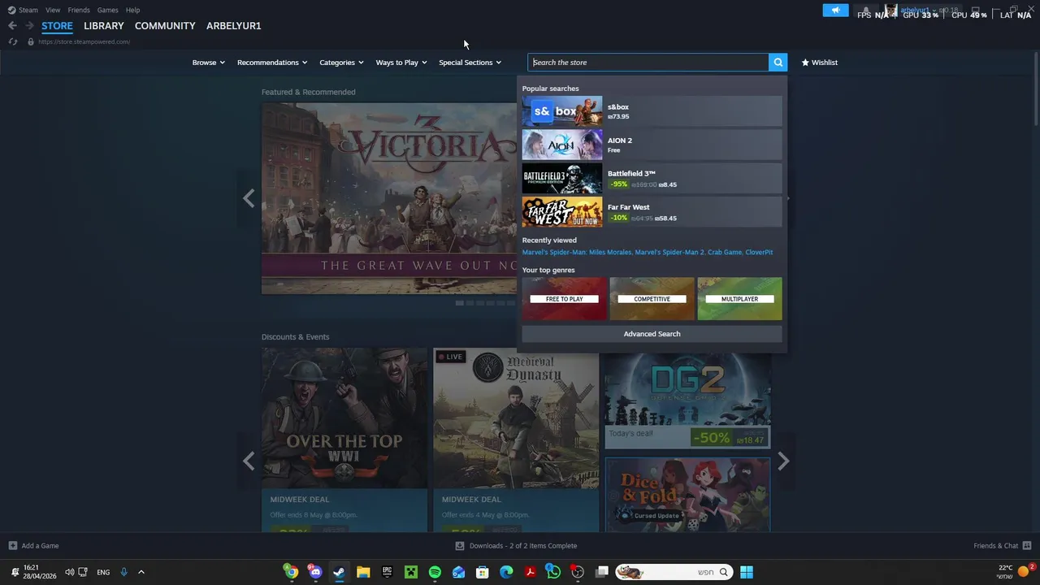Expand the Categories dropdown
Screen dimensions: 1040x585
(341, 63)
